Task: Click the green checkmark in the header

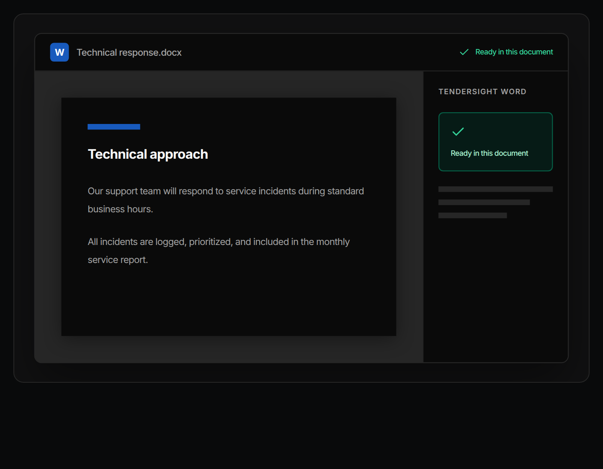Action: (464, 52)
